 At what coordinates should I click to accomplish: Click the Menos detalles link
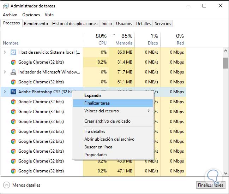pos(26,185)
